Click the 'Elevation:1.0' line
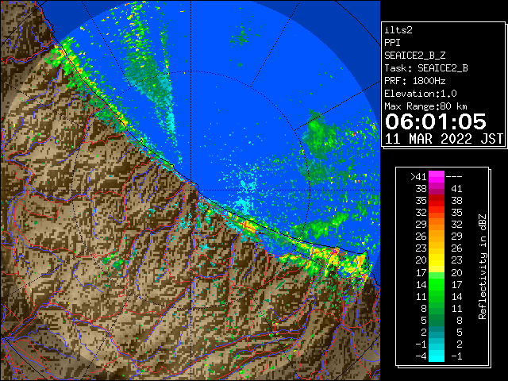Screen dimensions: 508x381 [x=421, y=94]
